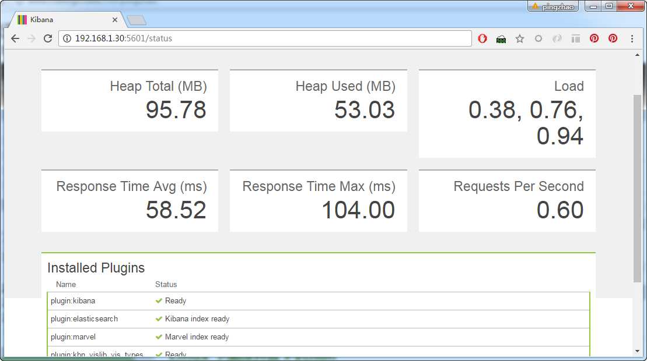Click the second Pinterest extension icon
Viewport: 647px width, 361px height.
point(613,38)
